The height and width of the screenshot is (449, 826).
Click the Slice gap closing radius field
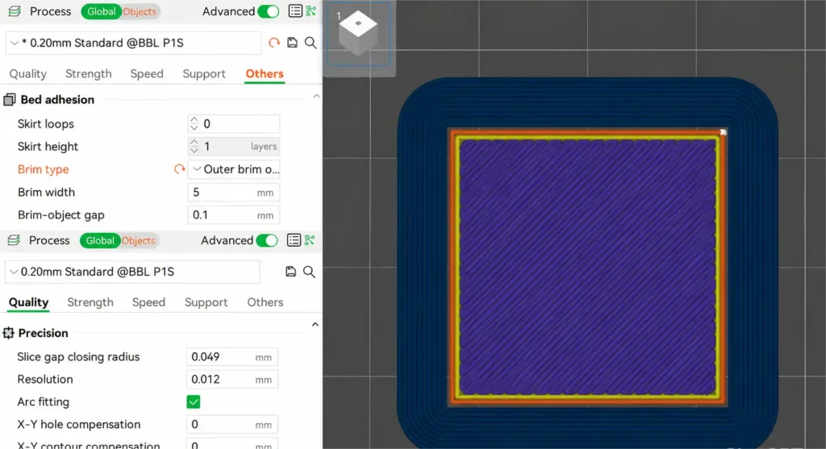(232, 357)
